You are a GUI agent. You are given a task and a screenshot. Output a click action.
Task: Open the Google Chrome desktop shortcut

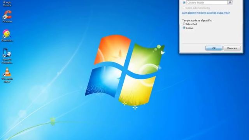tap(7, 3)
